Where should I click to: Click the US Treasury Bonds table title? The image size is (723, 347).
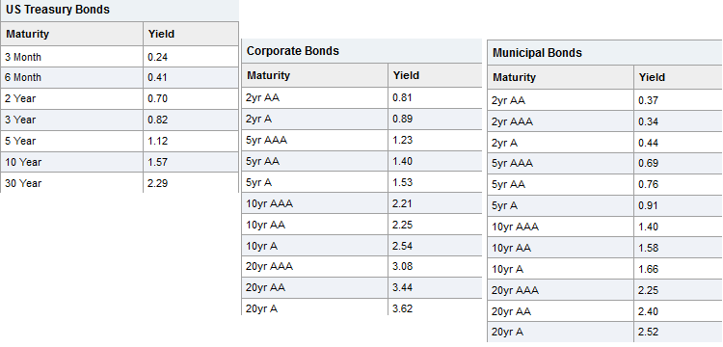tap(58, 10)
